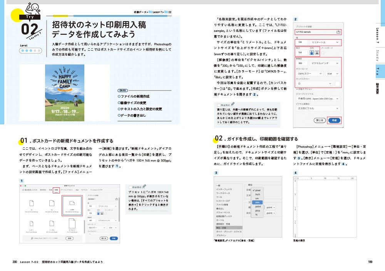Click the green zoom dot of 新規ドキュメント window

point(25,186)
